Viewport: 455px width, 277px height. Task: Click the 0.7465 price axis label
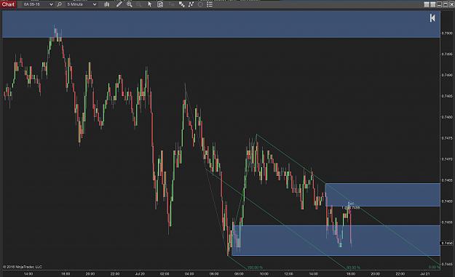tap(447, 180)
